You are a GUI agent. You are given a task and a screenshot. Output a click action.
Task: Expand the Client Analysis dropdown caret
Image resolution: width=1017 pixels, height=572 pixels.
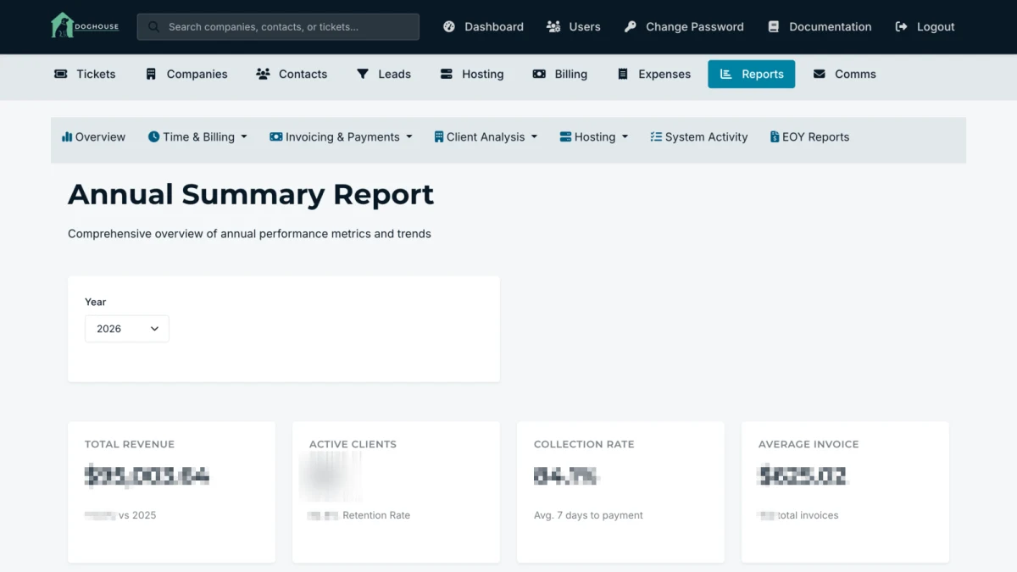coord(534,137)
